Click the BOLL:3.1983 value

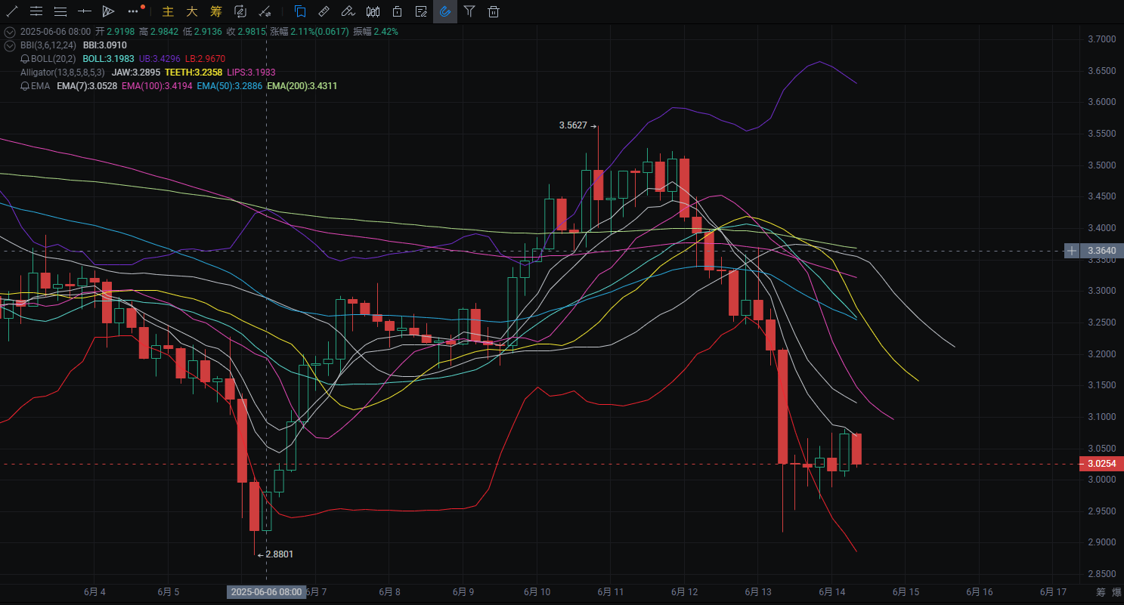point(108,59)
